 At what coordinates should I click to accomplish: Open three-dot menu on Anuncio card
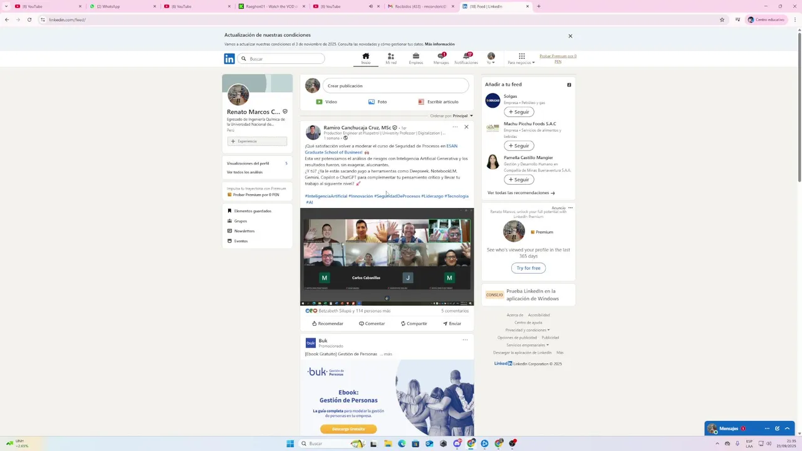570,207
